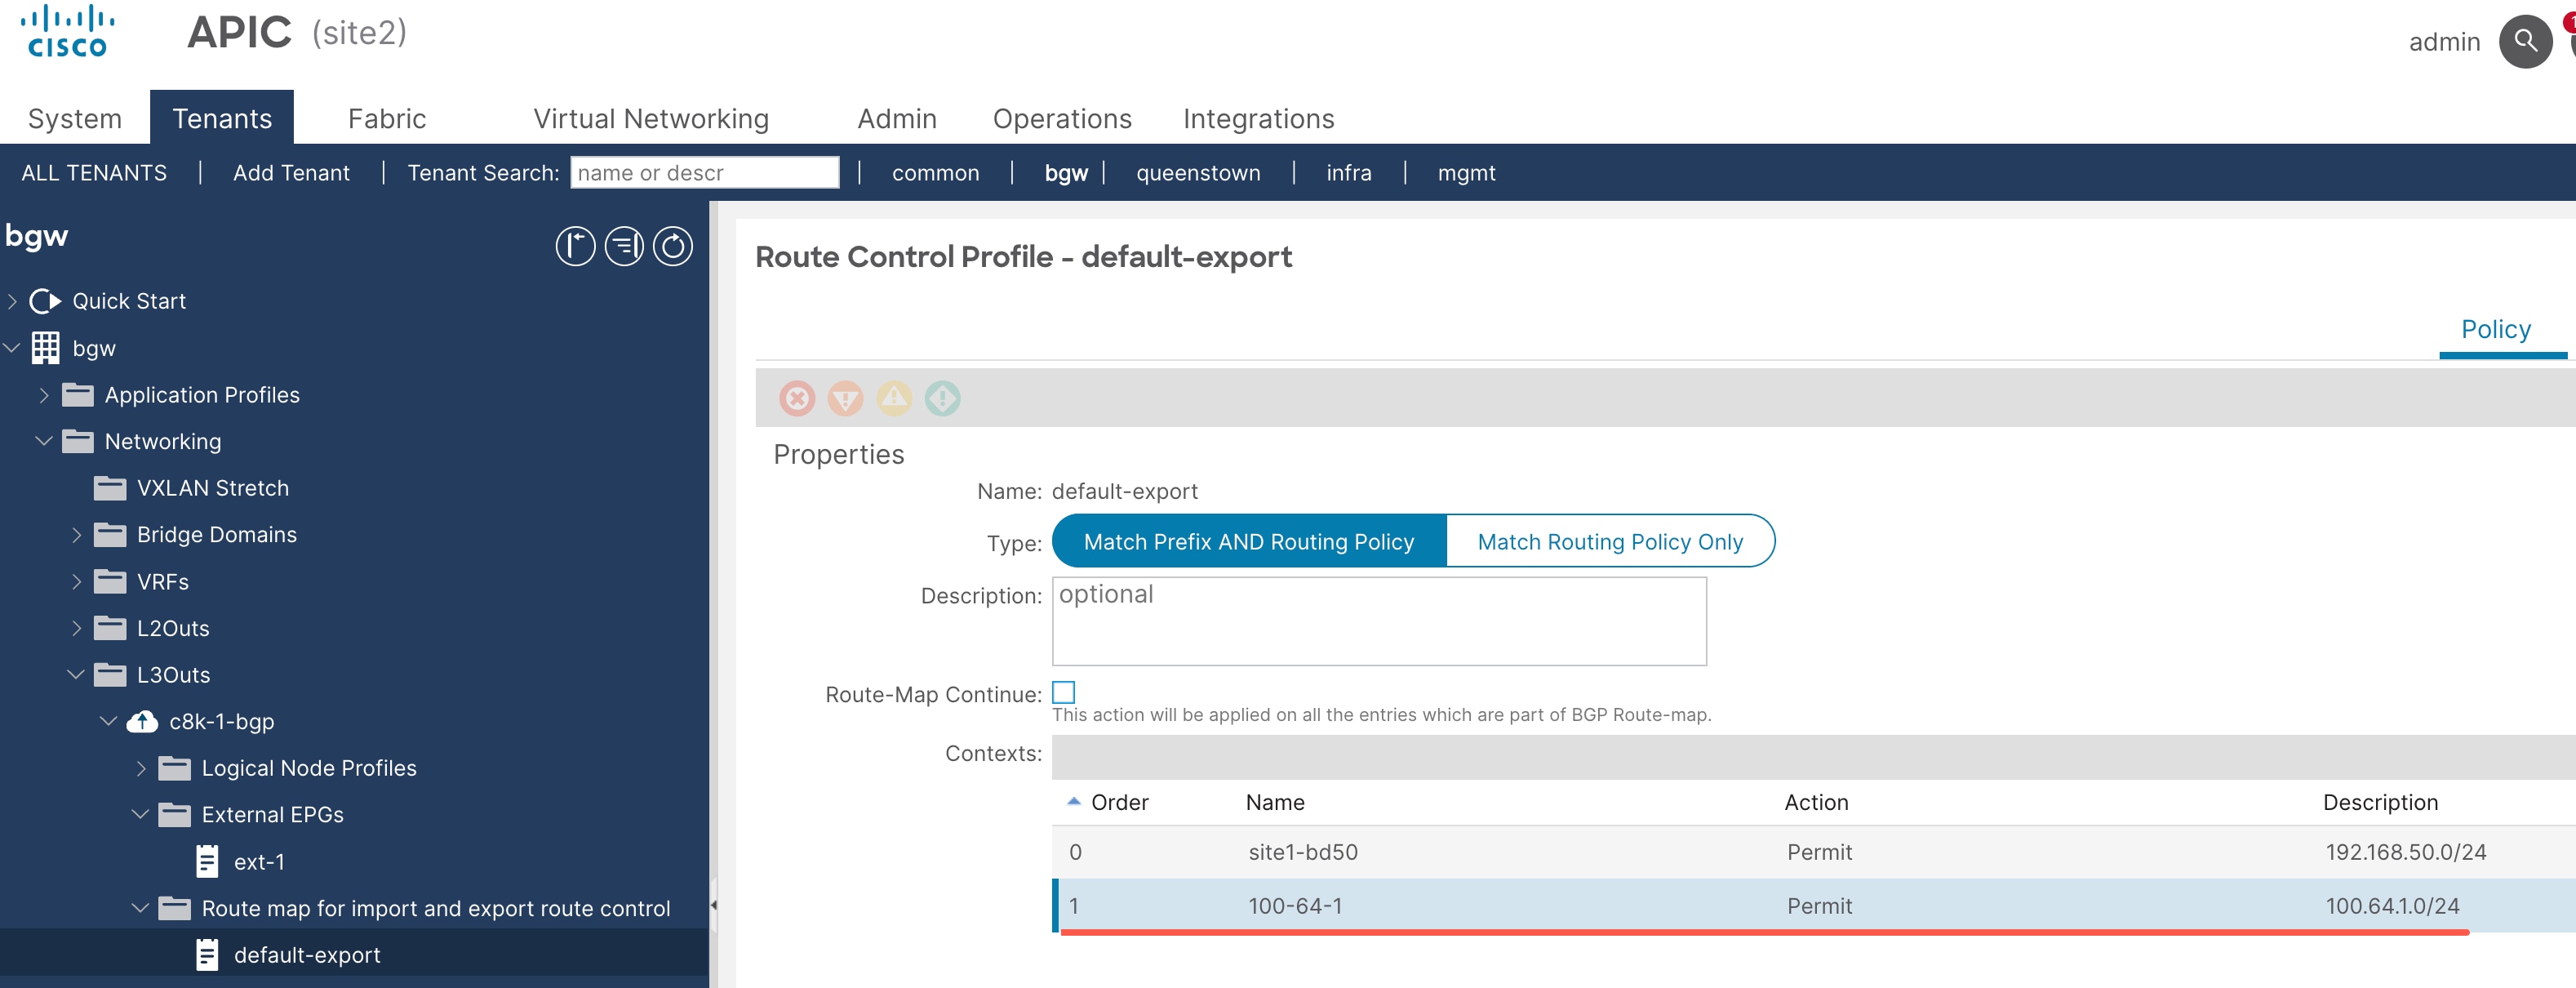Open the Tenants tab
This screenshot has width=2576, height=988.
(222, 118)
